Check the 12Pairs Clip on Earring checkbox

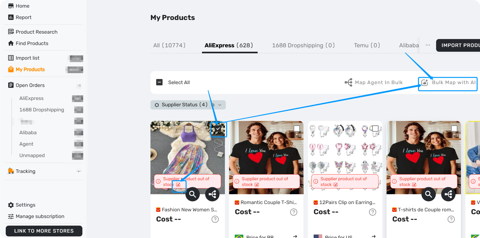375,129
